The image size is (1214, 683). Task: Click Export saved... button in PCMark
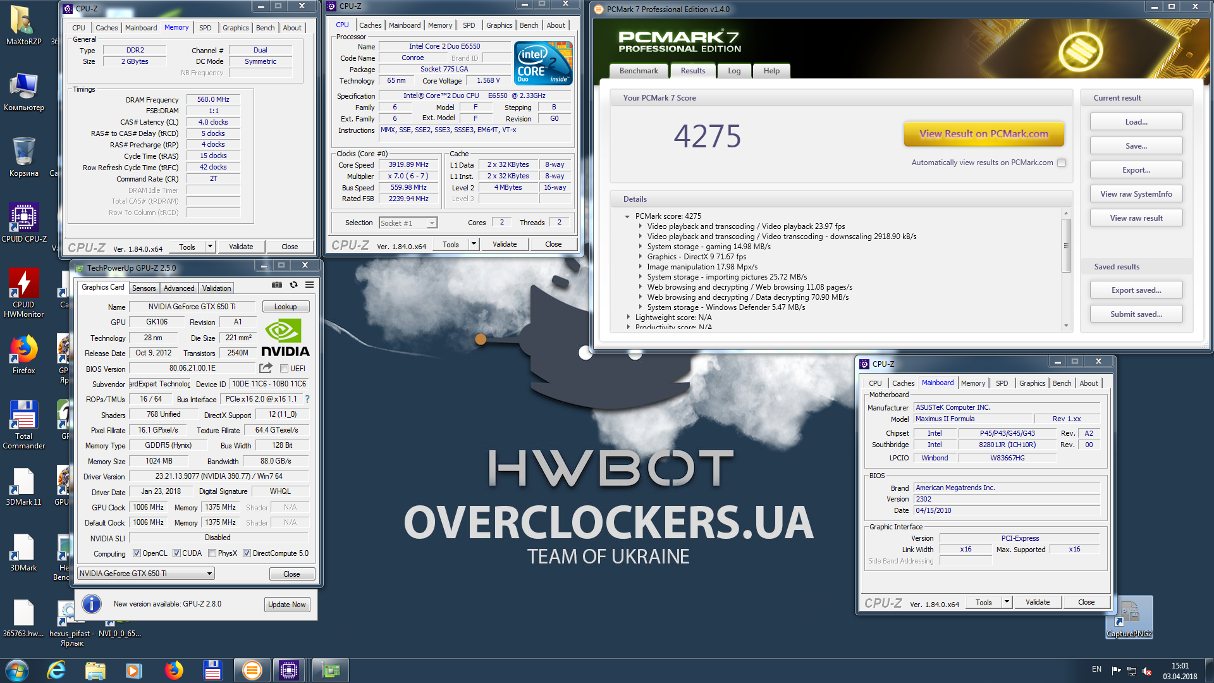[x=1136, y=290]
